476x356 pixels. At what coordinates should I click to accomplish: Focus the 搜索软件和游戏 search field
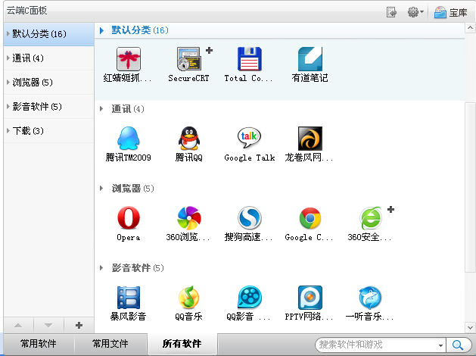(376, 345)
